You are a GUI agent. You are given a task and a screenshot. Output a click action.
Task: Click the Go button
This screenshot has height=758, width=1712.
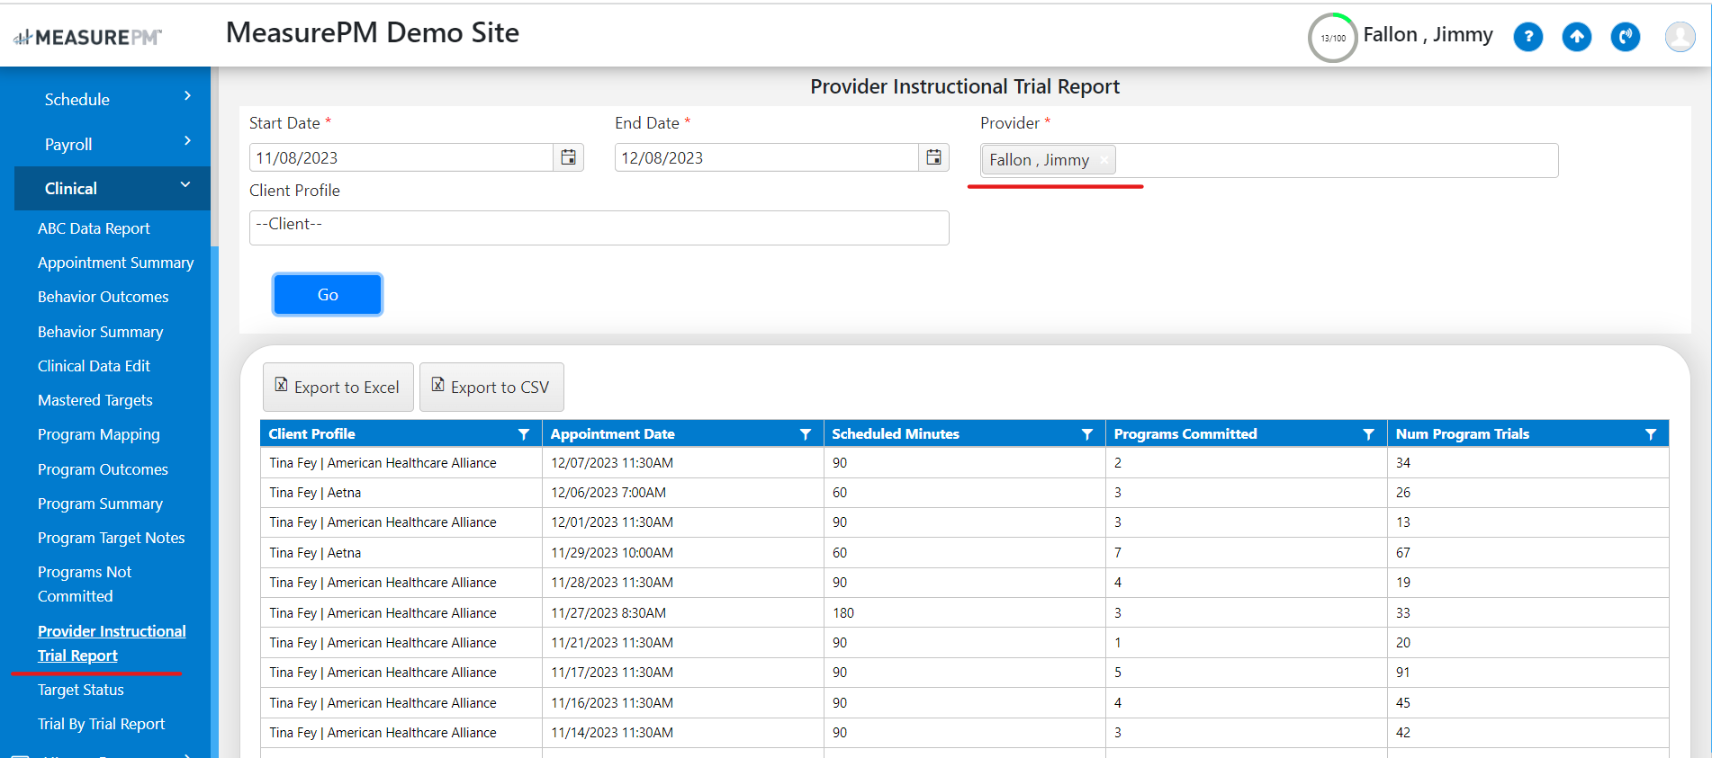pyautogui.click(x=328, y=294)
